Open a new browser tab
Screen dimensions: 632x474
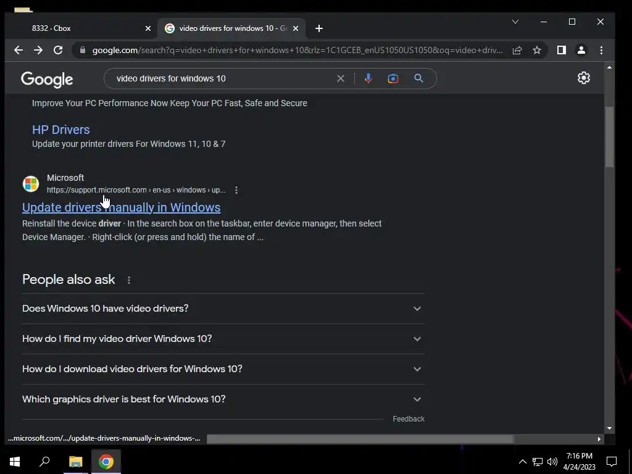point(319,28)
